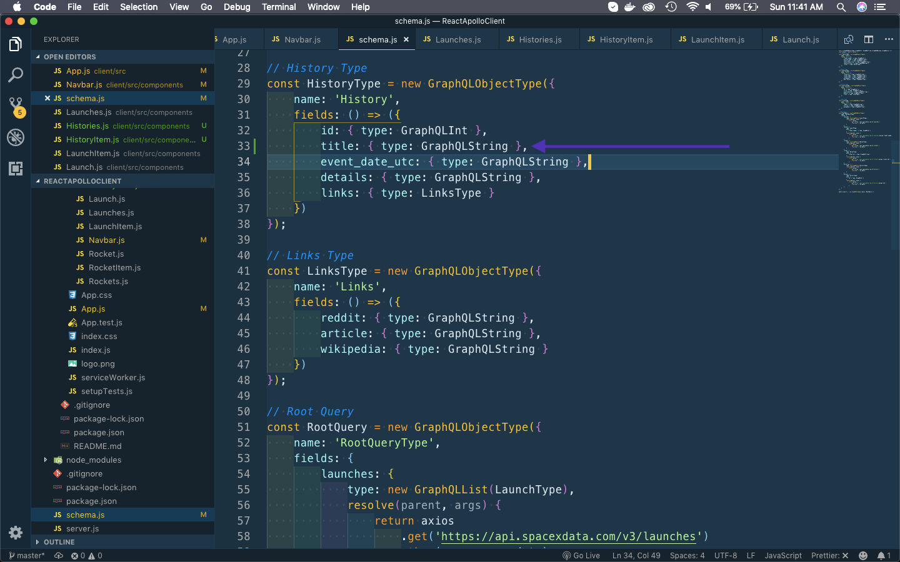Click the Docker whale menu bar icon
This screenshot has height=562, width=900.
(630, 7)
